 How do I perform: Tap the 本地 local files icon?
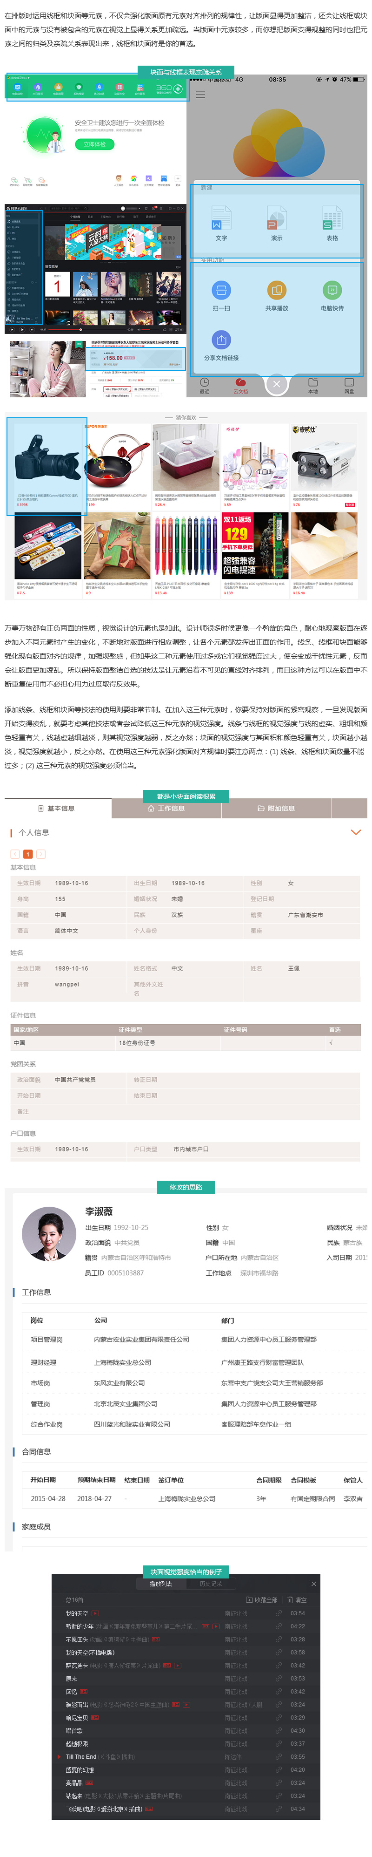(313, 382)
